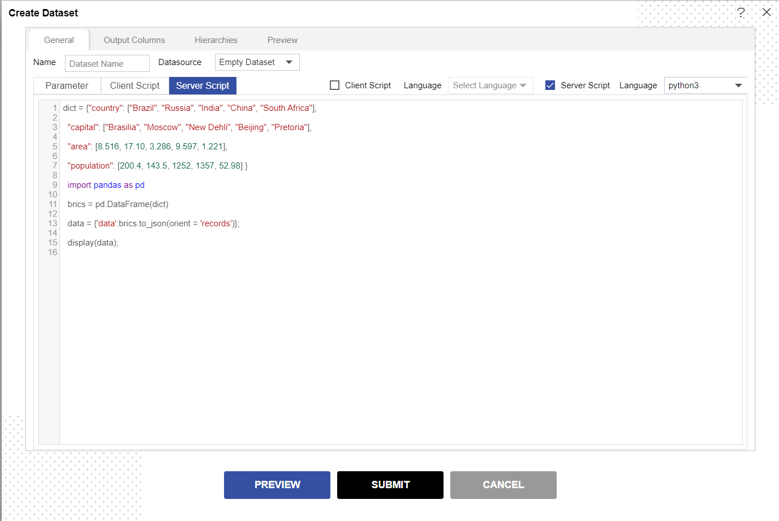779x521 pixels.
Task: Click line number 1 in the gutter
Action: 55,108
